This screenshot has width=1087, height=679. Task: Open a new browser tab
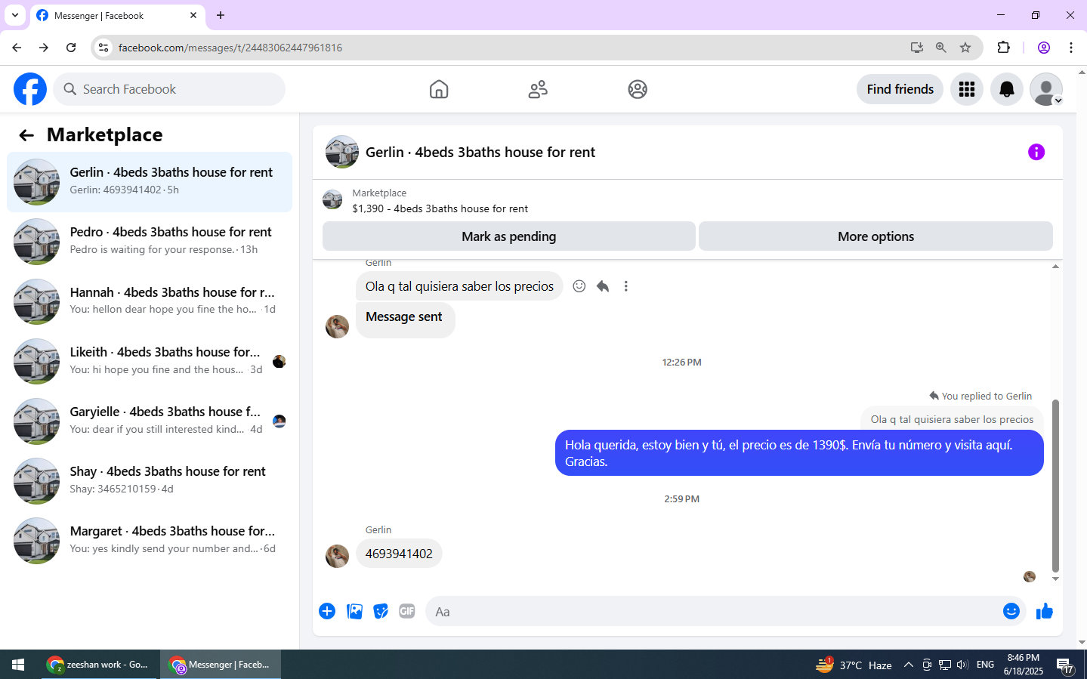pyautogui.click(x=221, y=15)
